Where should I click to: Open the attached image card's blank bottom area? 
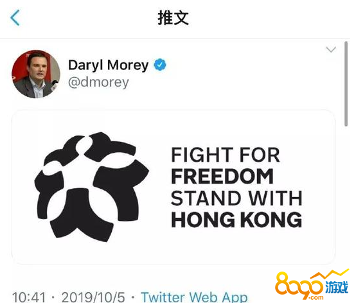[174, 253]
